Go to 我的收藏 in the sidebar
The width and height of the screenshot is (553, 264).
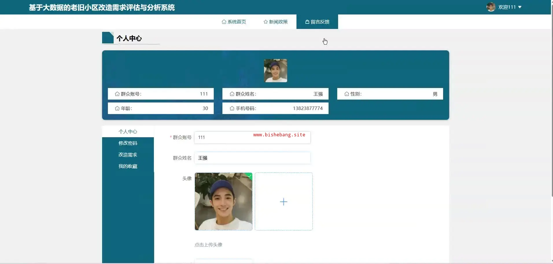[128, 166]
